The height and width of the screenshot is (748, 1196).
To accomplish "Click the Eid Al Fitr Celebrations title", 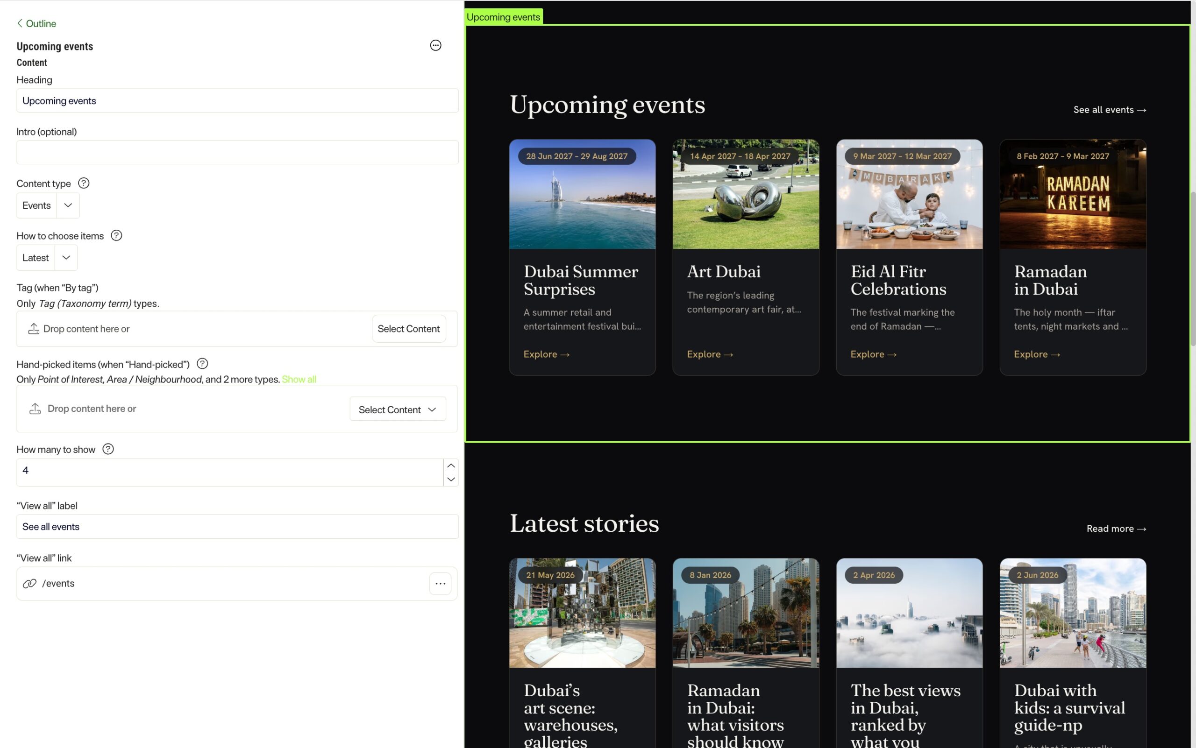I will click(x=898, y=280).
